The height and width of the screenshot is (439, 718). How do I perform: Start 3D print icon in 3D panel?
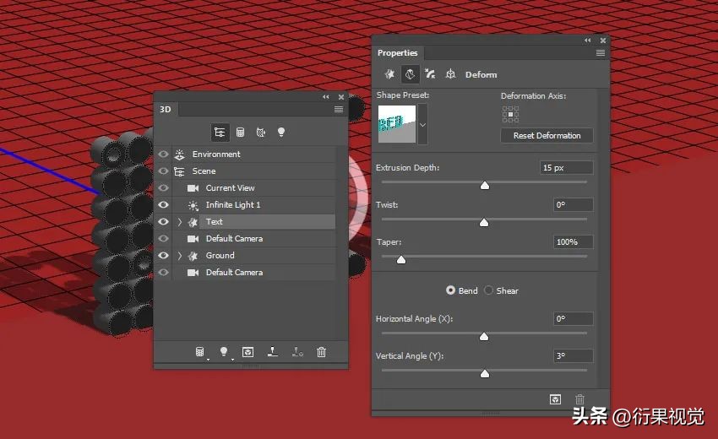coord(273,351)
